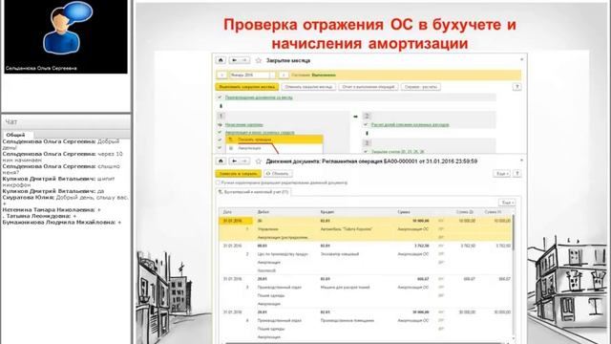Choose Амортизация entry in context menu
Viewport: 611px width, 344px height.
pyautogui.click(x=274, y=148)
